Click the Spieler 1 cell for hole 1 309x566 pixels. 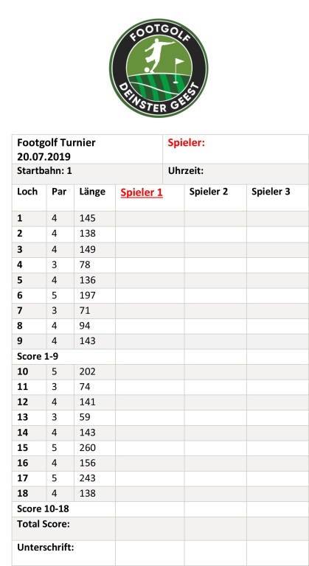150,219
